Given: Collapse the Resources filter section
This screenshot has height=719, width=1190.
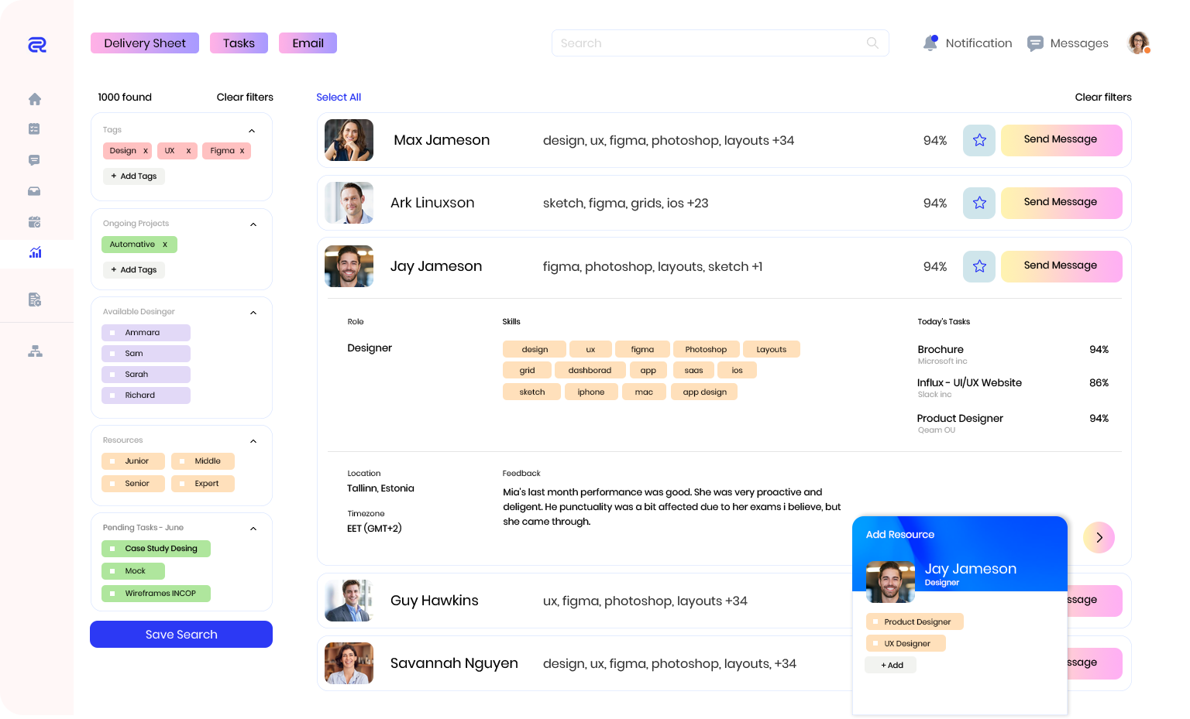Looking at the screenshot, I should (x=253, y=441).
